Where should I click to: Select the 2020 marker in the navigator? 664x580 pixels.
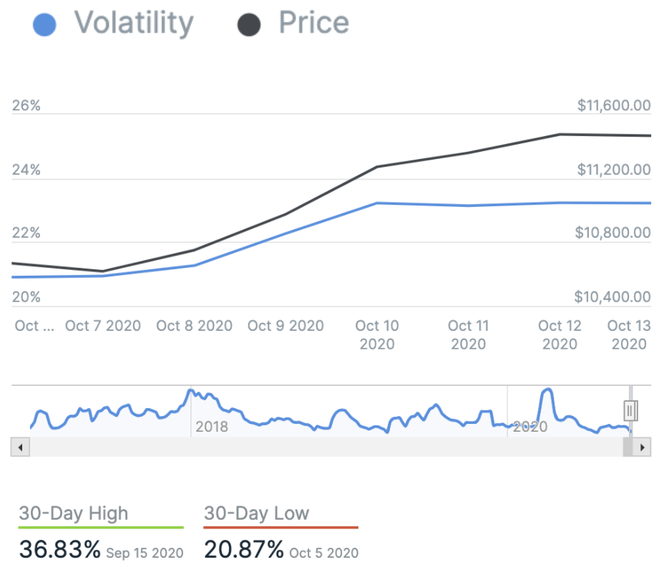[x=529, y=427]
